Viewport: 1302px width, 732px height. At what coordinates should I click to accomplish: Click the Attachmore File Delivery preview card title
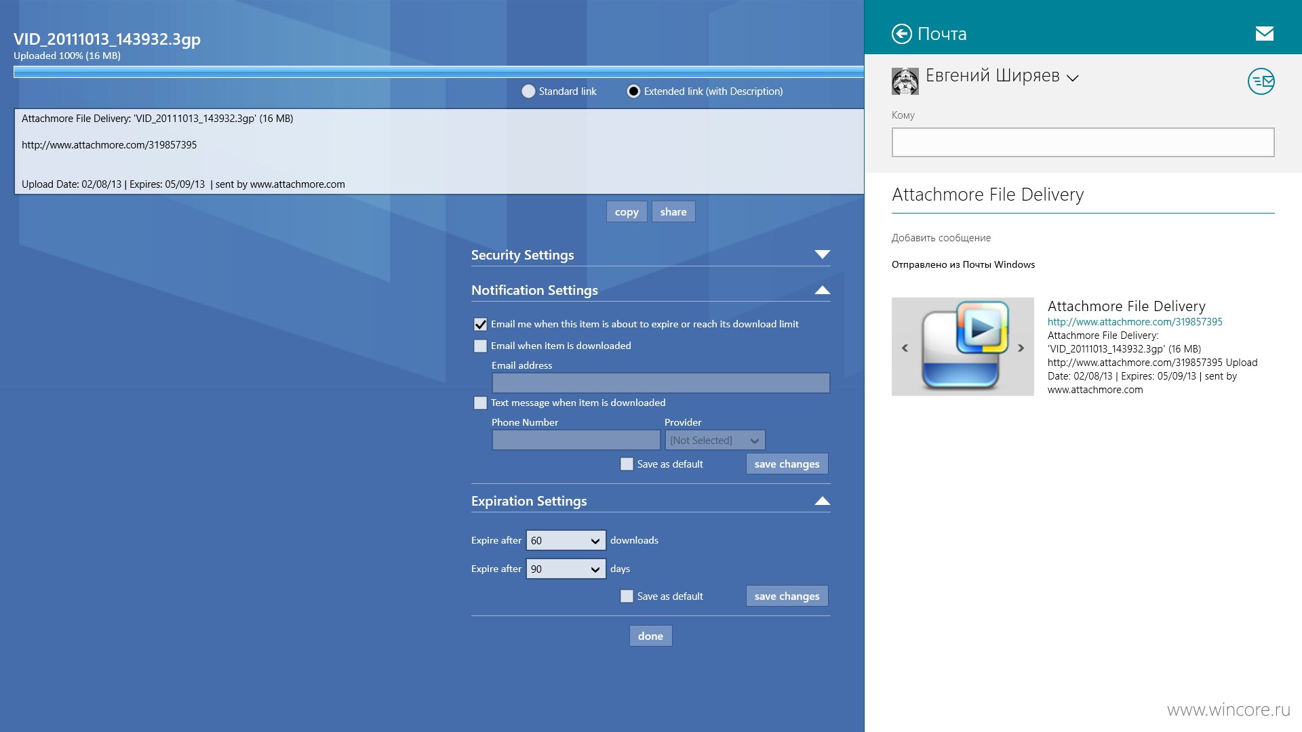[x=1126, y=306]
